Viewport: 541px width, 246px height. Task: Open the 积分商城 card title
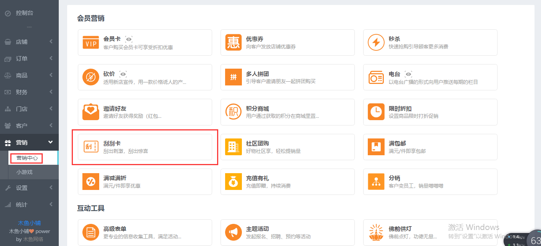pos(258,109)
